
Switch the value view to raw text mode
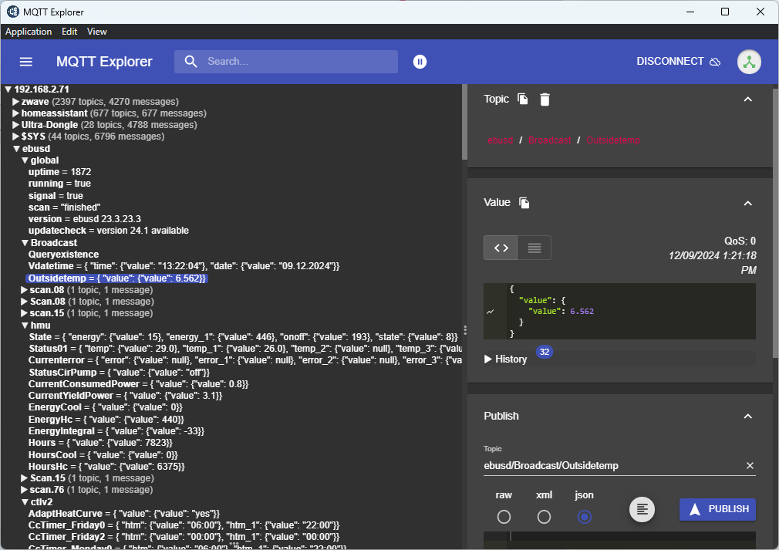click(x=534, y=248)
